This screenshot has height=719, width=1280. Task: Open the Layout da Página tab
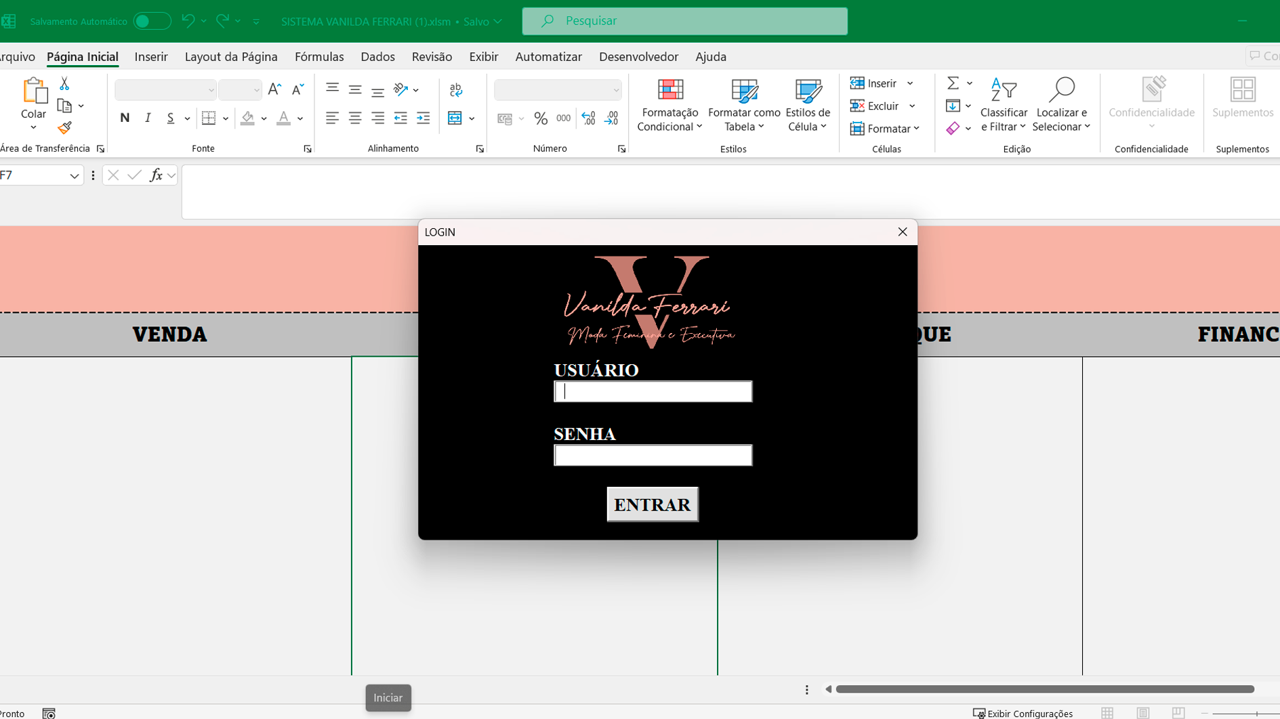(x=231, y=57)
